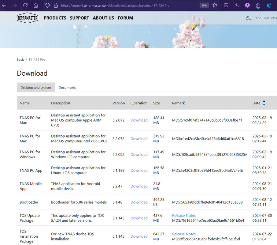This screenshot has width=277, height=245.
Task: Download TNAS PC for Mac Apple ARM
Action: pos(139,120)
